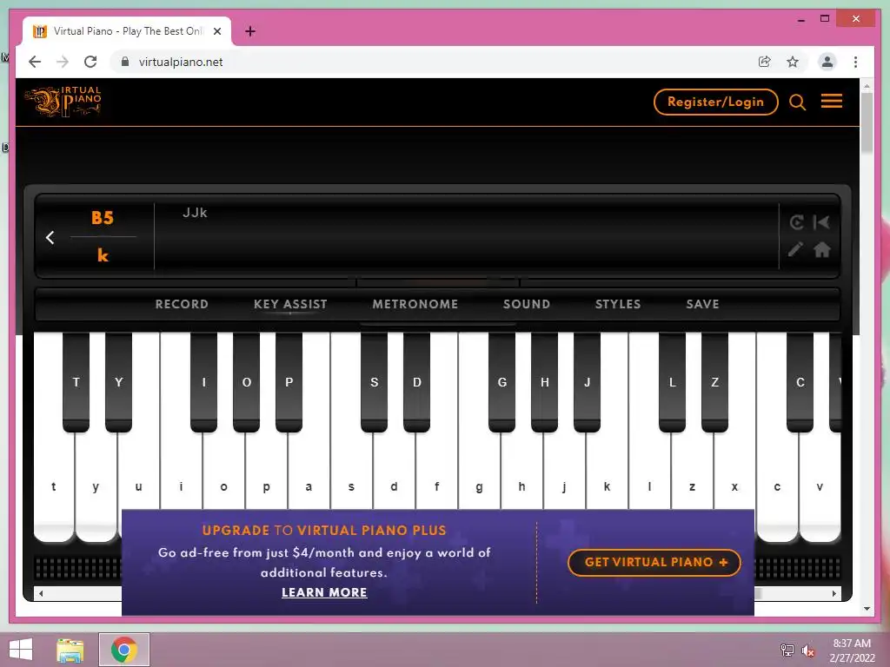The height and width of the screenshot is (667, 890).
Task: Toggle KEY ASSIST option
Action: point(290,304)
